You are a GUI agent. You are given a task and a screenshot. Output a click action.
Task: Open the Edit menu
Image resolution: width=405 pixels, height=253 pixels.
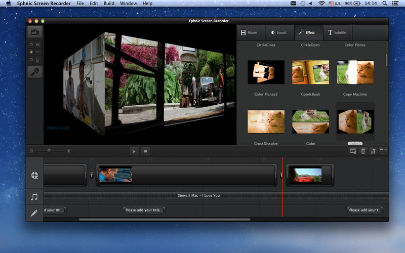(94, 4)
